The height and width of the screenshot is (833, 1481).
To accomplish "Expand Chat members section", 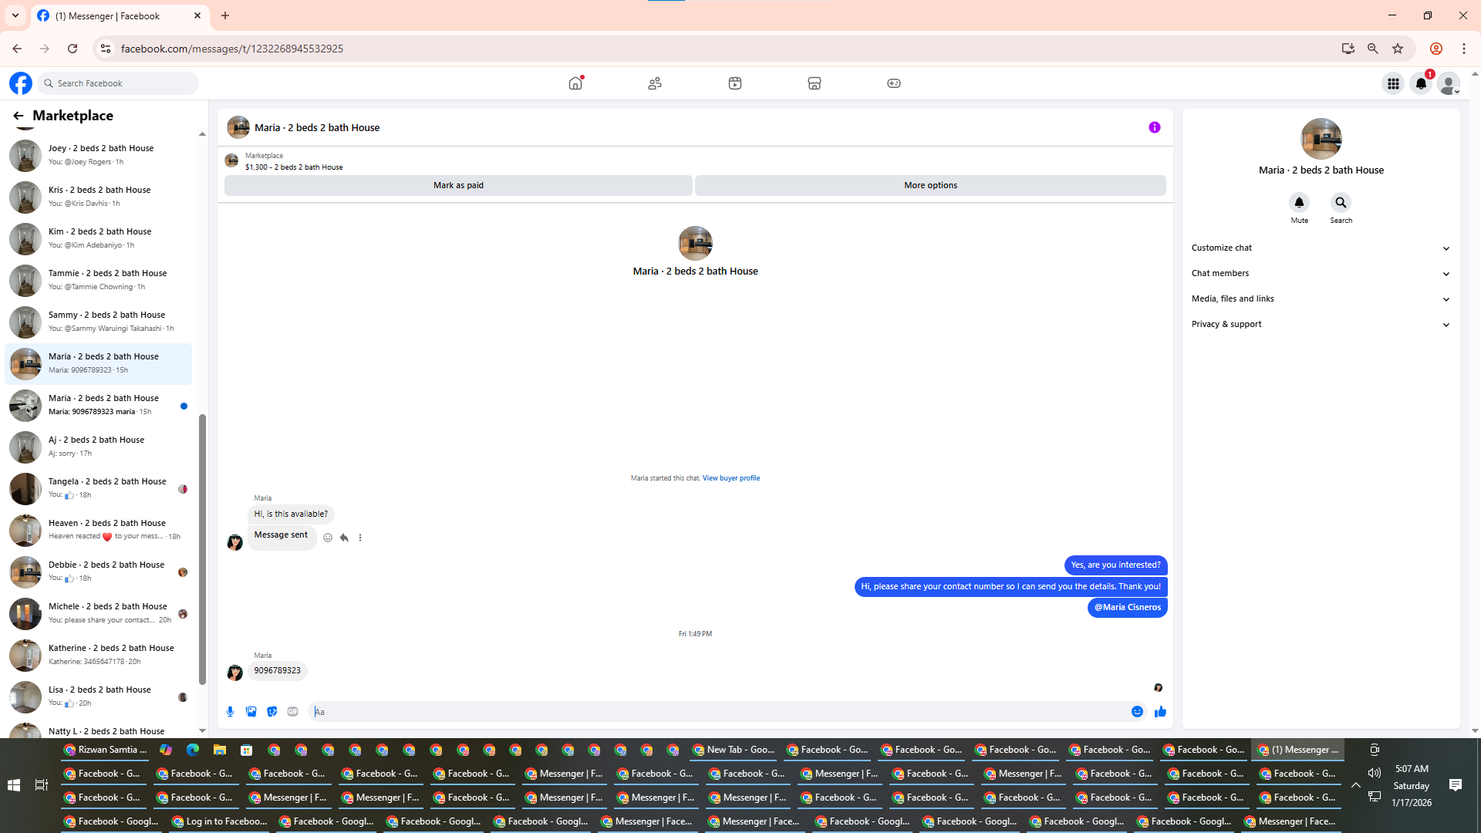I will tap(1321, 273).
